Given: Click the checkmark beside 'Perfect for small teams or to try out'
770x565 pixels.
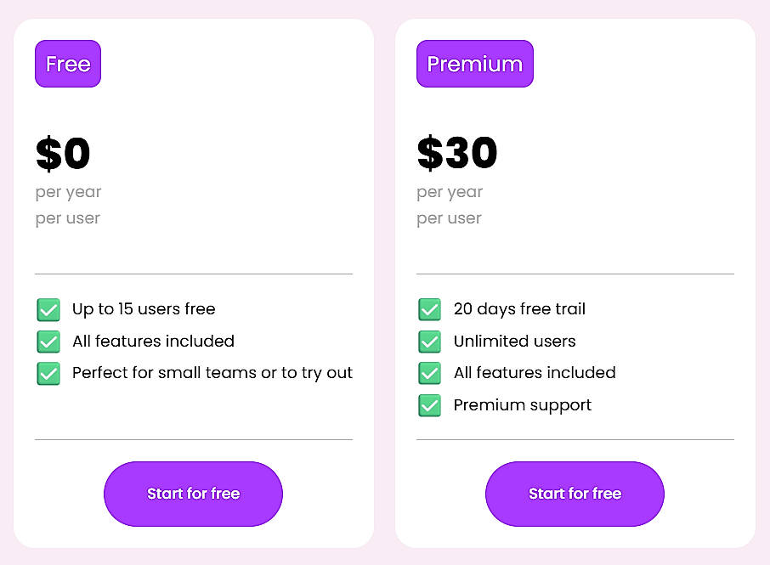Looking at the screenshot, I should click(48, 373).
